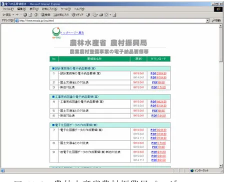Open the ヘルプ (Help) menu

79,9
